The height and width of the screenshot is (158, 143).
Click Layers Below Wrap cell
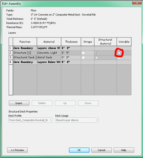coord(49,62)
